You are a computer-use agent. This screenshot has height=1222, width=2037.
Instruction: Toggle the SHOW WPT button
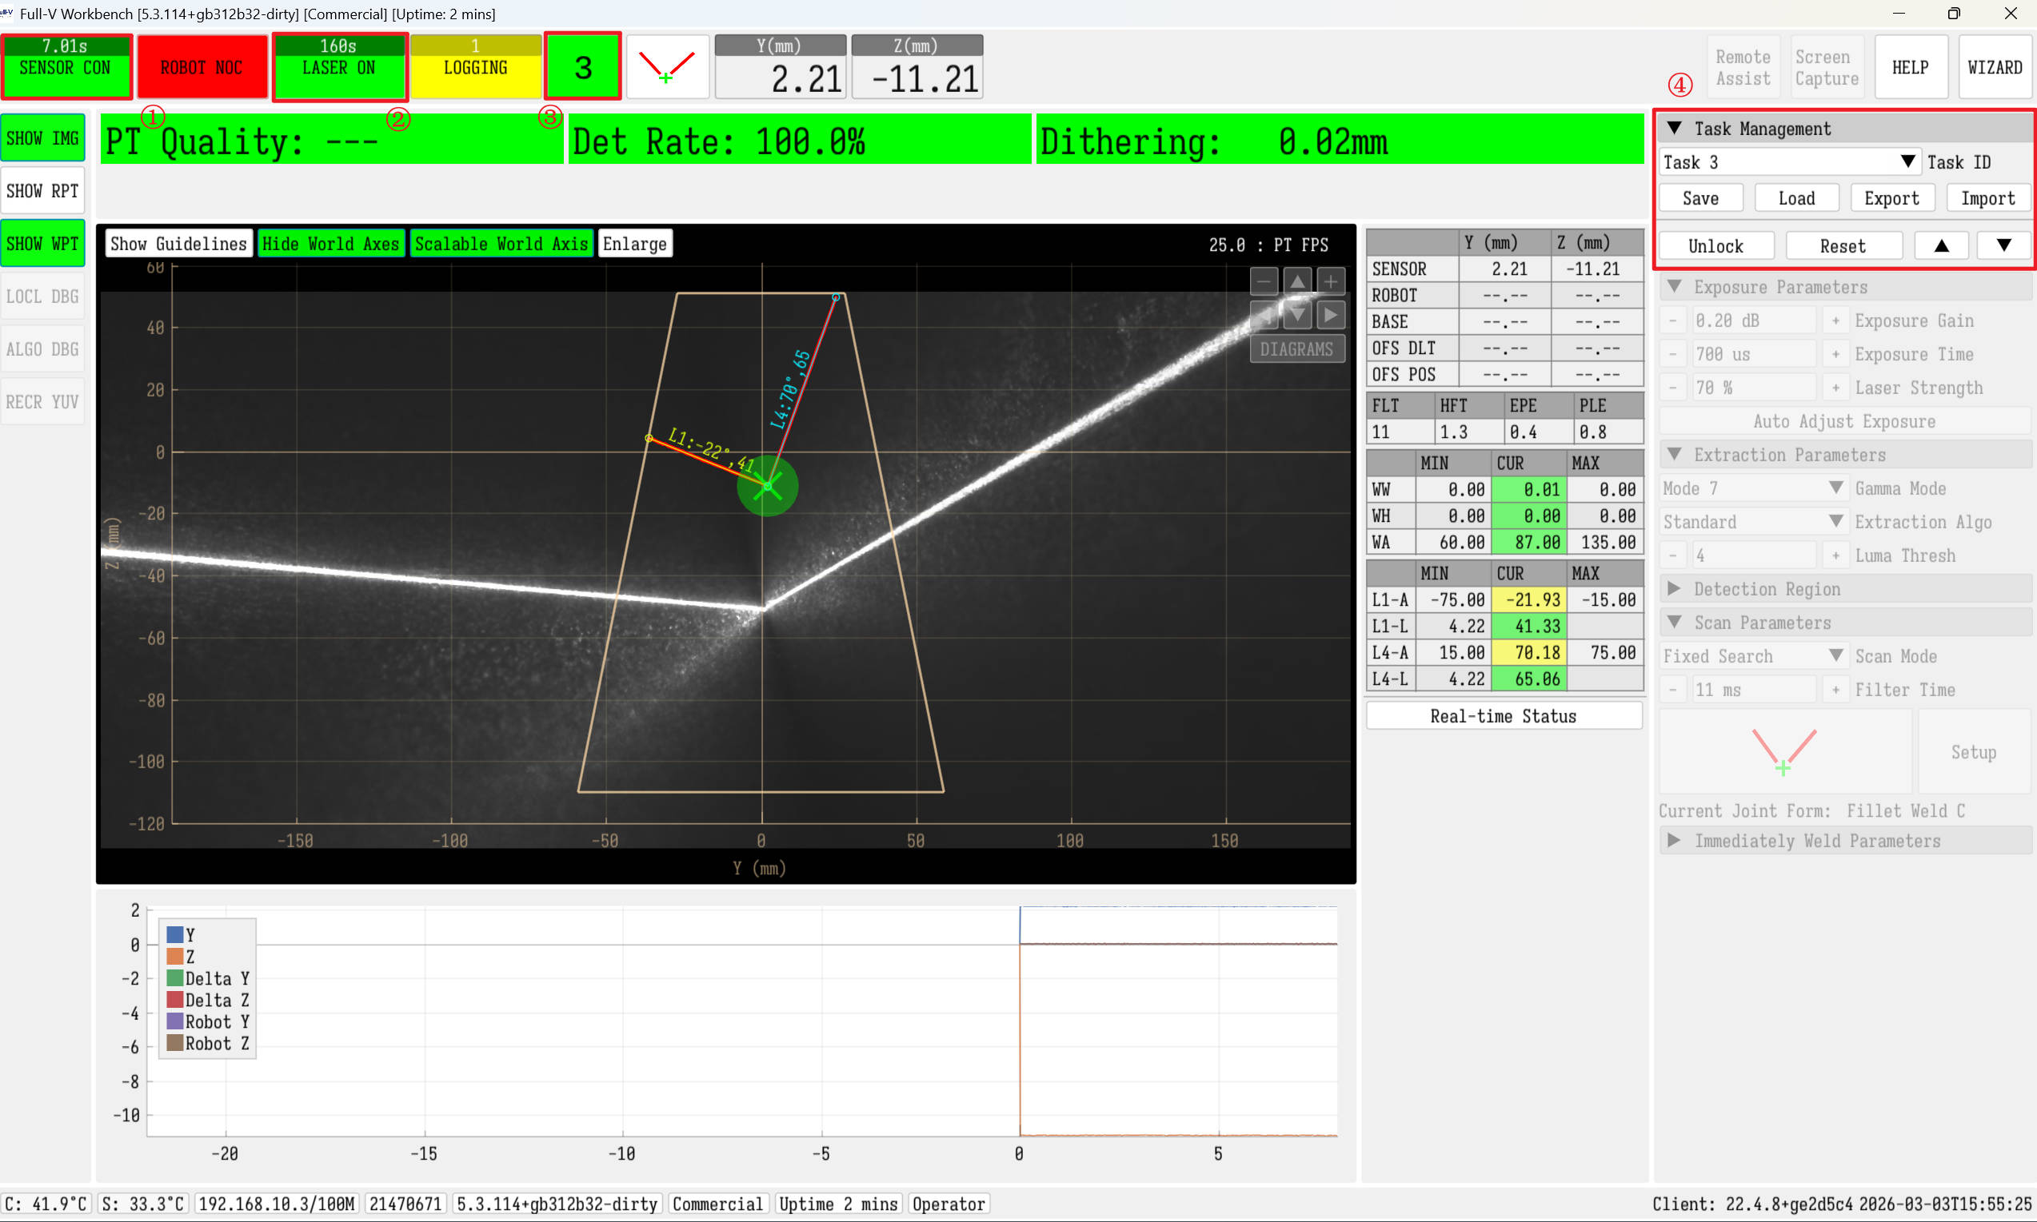[43, 244]
